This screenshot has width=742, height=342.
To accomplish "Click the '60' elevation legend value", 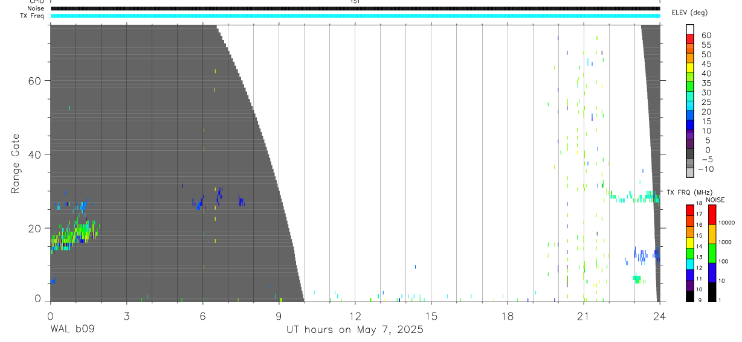I will [x=705, y=35].
